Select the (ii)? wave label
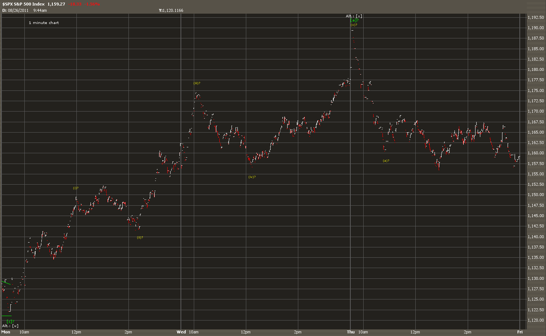 (140, 237)
